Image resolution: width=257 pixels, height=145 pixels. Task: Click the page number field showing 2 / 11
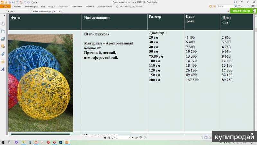coord(121,138)
